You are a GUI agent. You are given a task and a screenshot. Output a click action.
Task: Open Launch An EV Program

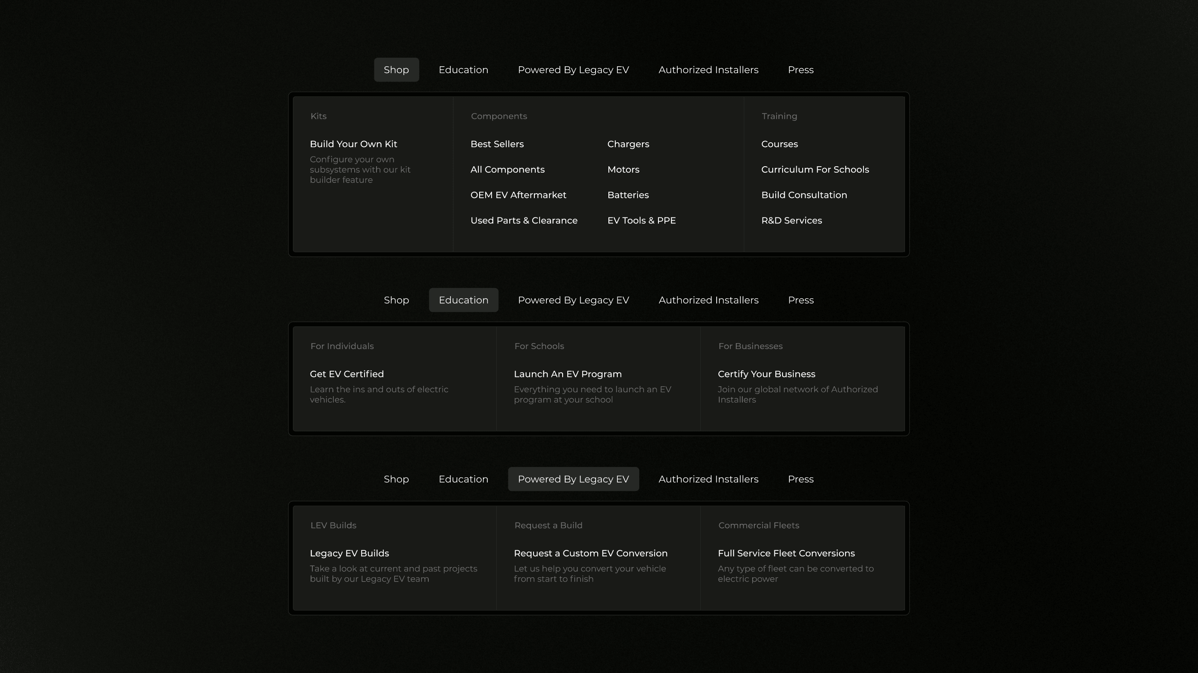pos(568,373)
